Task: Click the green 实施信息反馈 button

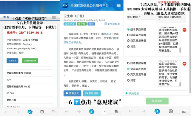Action: (30, 61)
